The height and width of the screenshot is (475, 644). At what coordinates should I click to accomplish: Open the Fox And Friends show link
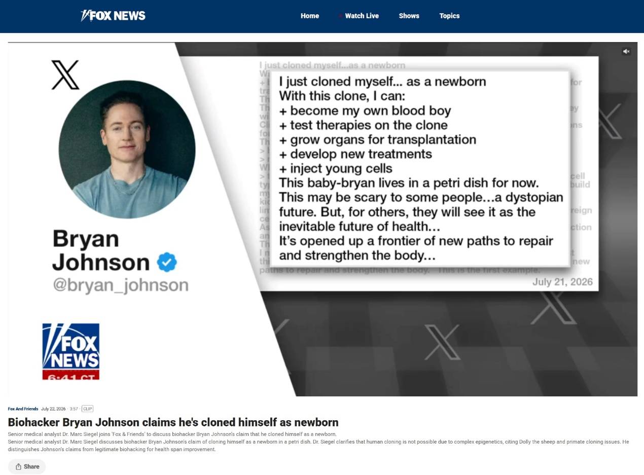(x=23, y=409)
